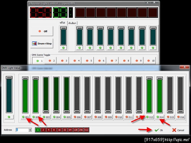
Task: Toggle address bit 4 button
Action: click(48, 130)
